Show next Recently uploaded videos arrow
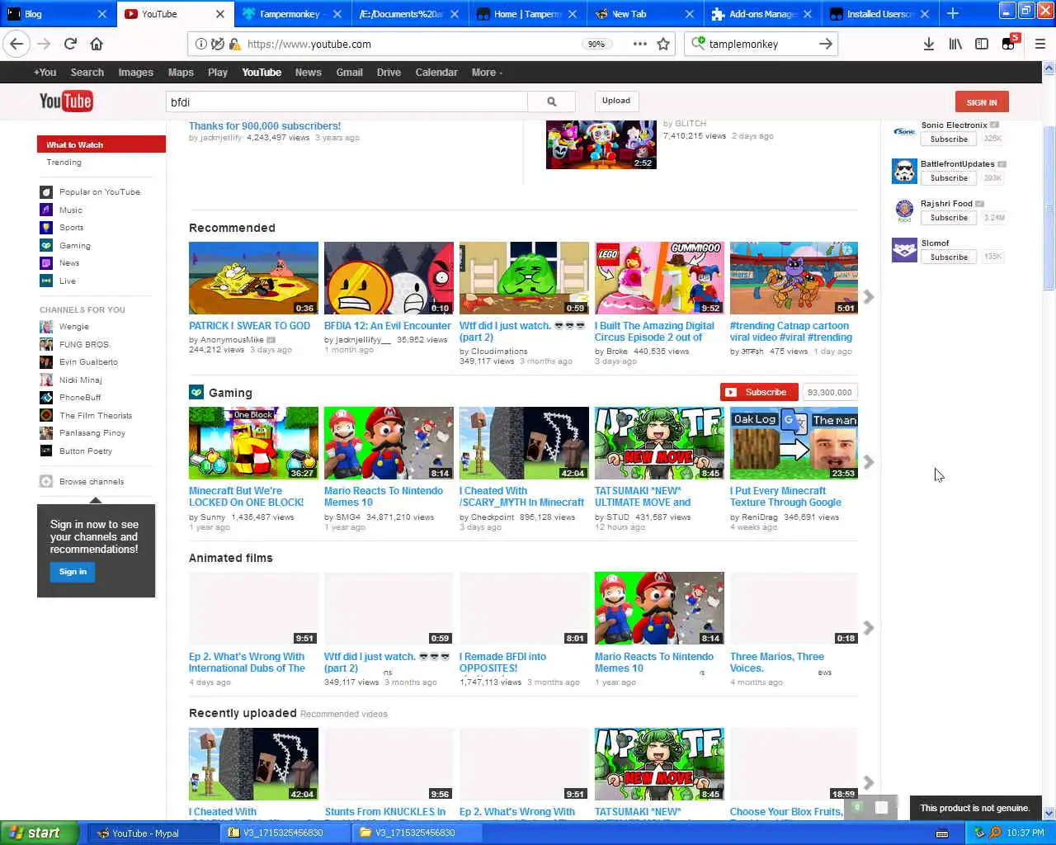 coord(868,781)
